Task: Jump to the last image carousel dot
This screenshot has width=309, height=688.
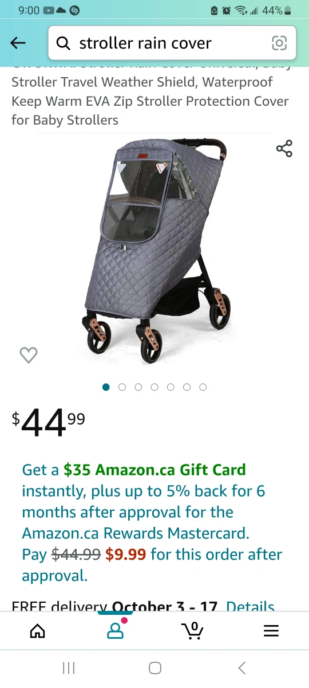Action: pos(203,387)
